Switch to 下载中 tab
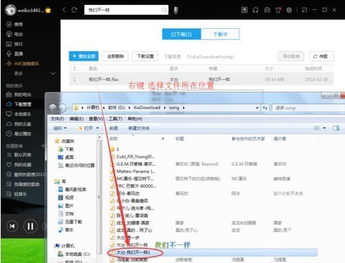345x263 pixels. click(x=220, y=35)
